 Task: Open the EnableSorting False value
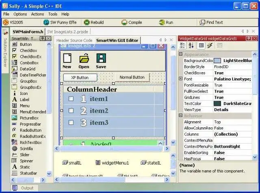[x=232, y=152]
